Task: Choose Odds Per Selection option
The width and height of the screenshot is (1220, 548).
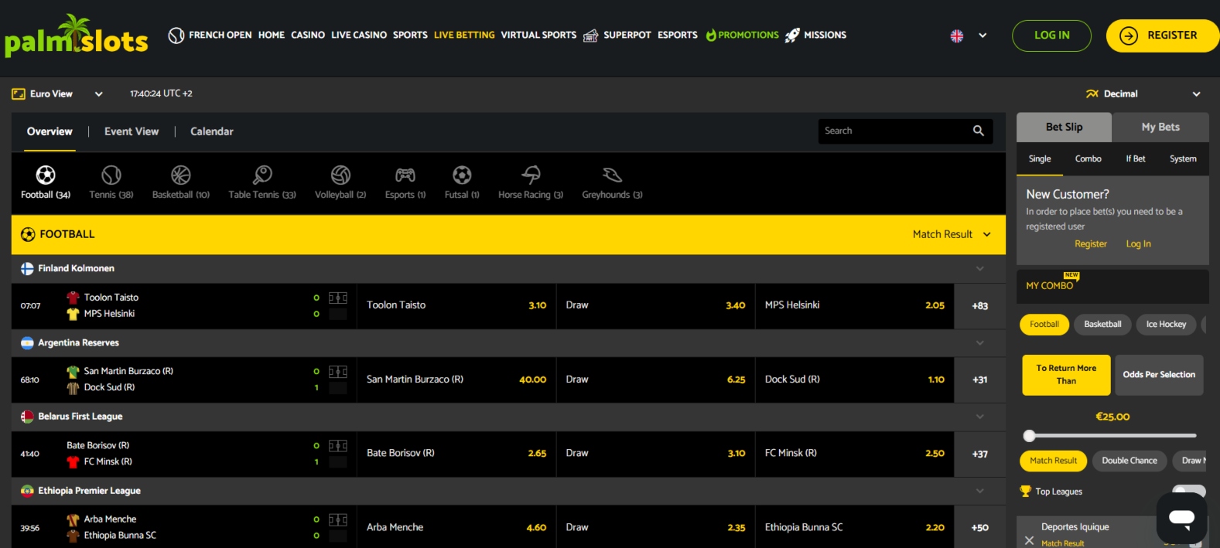Action: click(1159, 375)
